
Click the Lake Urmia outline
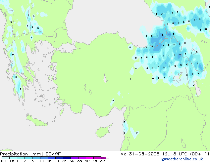[x=197, y=89]
